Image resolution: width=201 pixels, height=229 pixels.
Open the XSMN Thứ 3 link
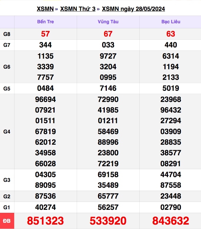[78, 9]
